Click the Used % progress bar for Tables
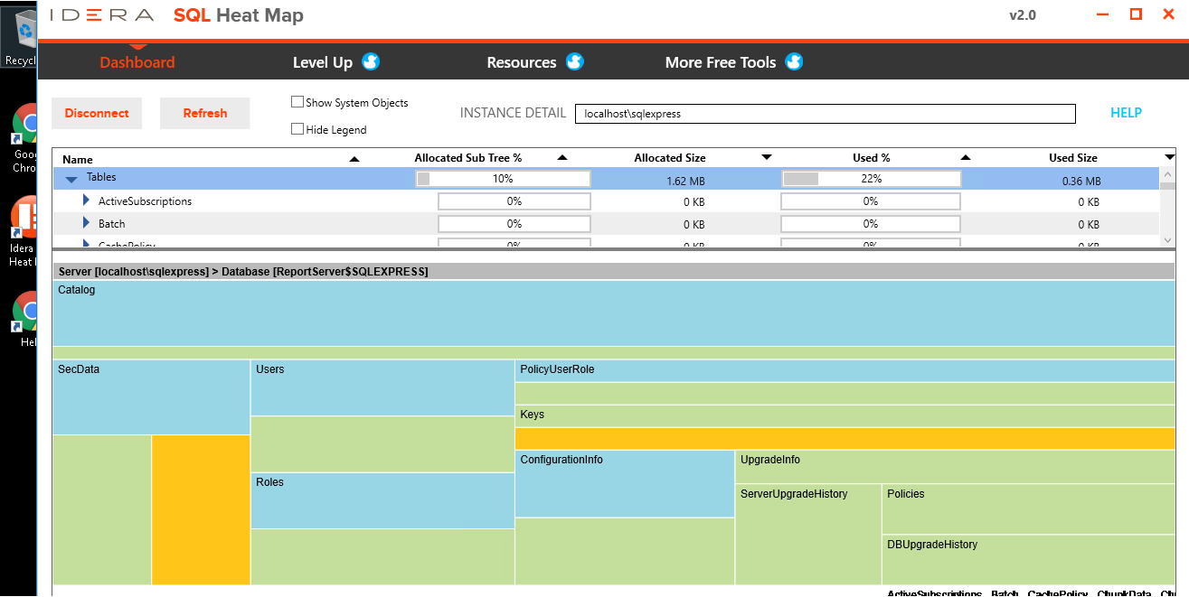The image size is (1189, 597). [870, 178]
